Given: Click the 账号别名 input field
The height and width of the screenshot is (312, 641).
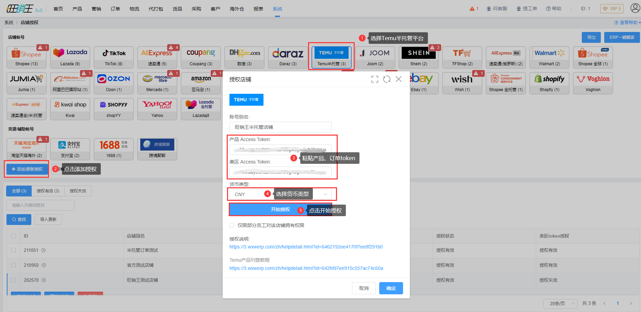Looking at the screenshot, I should [x=280, y=127].
